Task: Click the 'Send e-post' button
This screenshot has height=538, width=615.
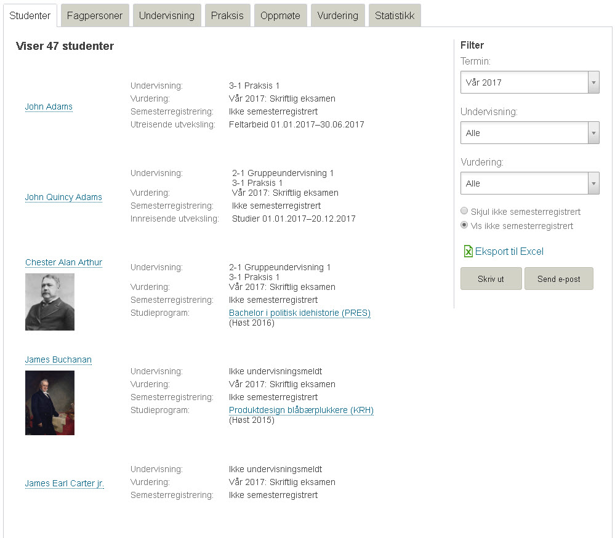Action: pos(558,279)
